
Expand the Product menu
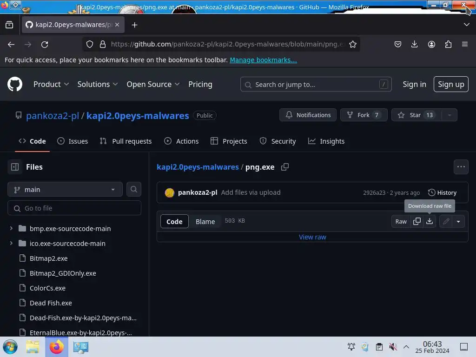[51, 84]
